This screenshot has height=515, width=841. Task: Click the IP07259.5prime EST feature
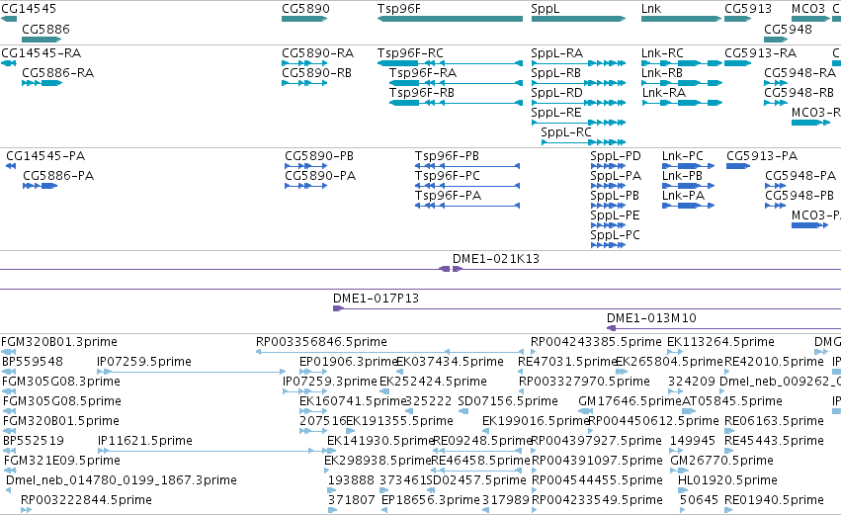pos(191,372)
